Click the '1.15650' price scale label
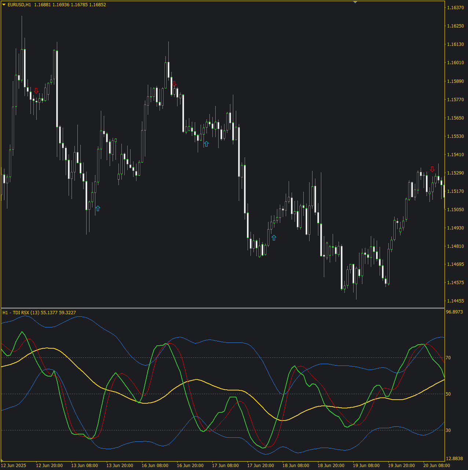This screenshot has width=468, height=470. pyautogui.click(x=455, y=118)
